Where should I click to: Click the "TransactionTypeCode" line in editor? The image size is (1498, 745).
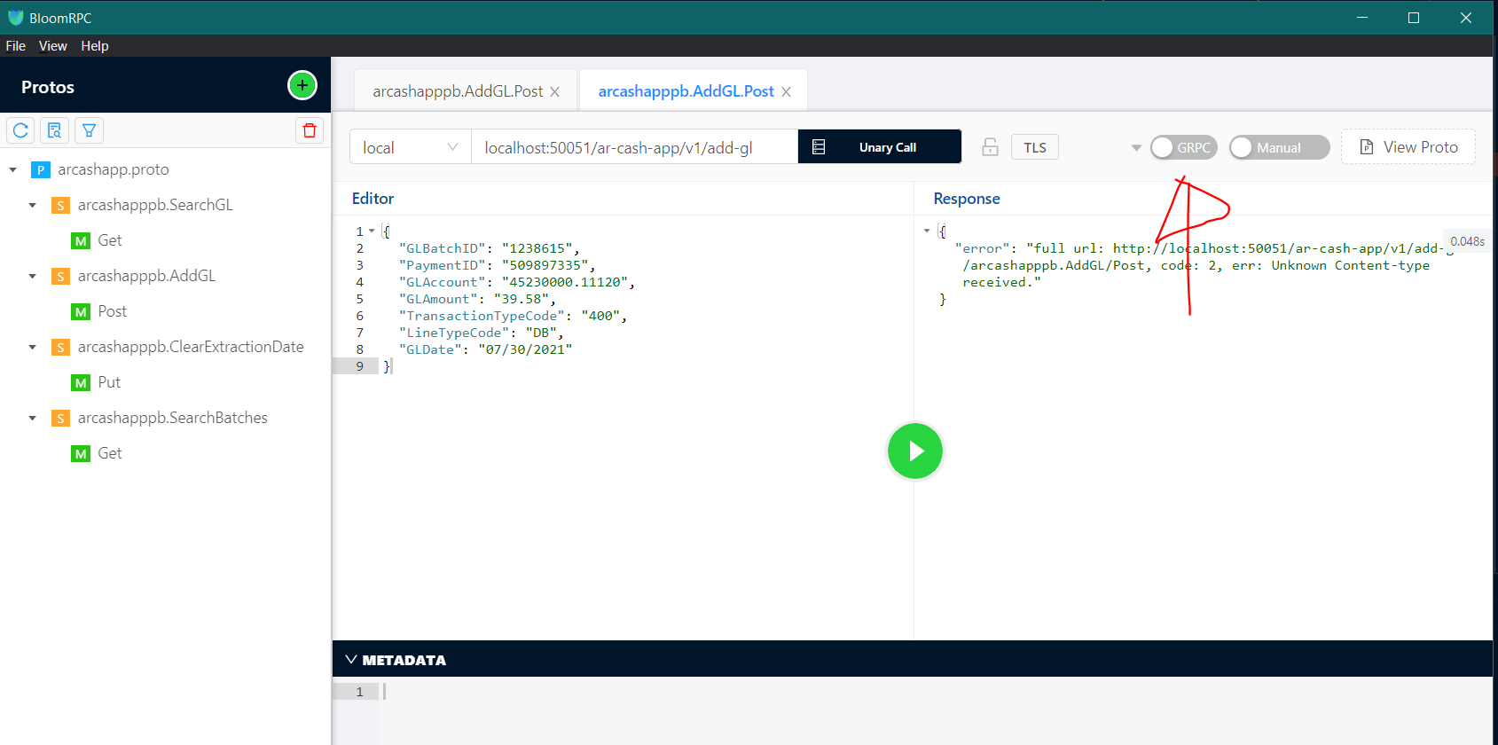pos(513,316)
